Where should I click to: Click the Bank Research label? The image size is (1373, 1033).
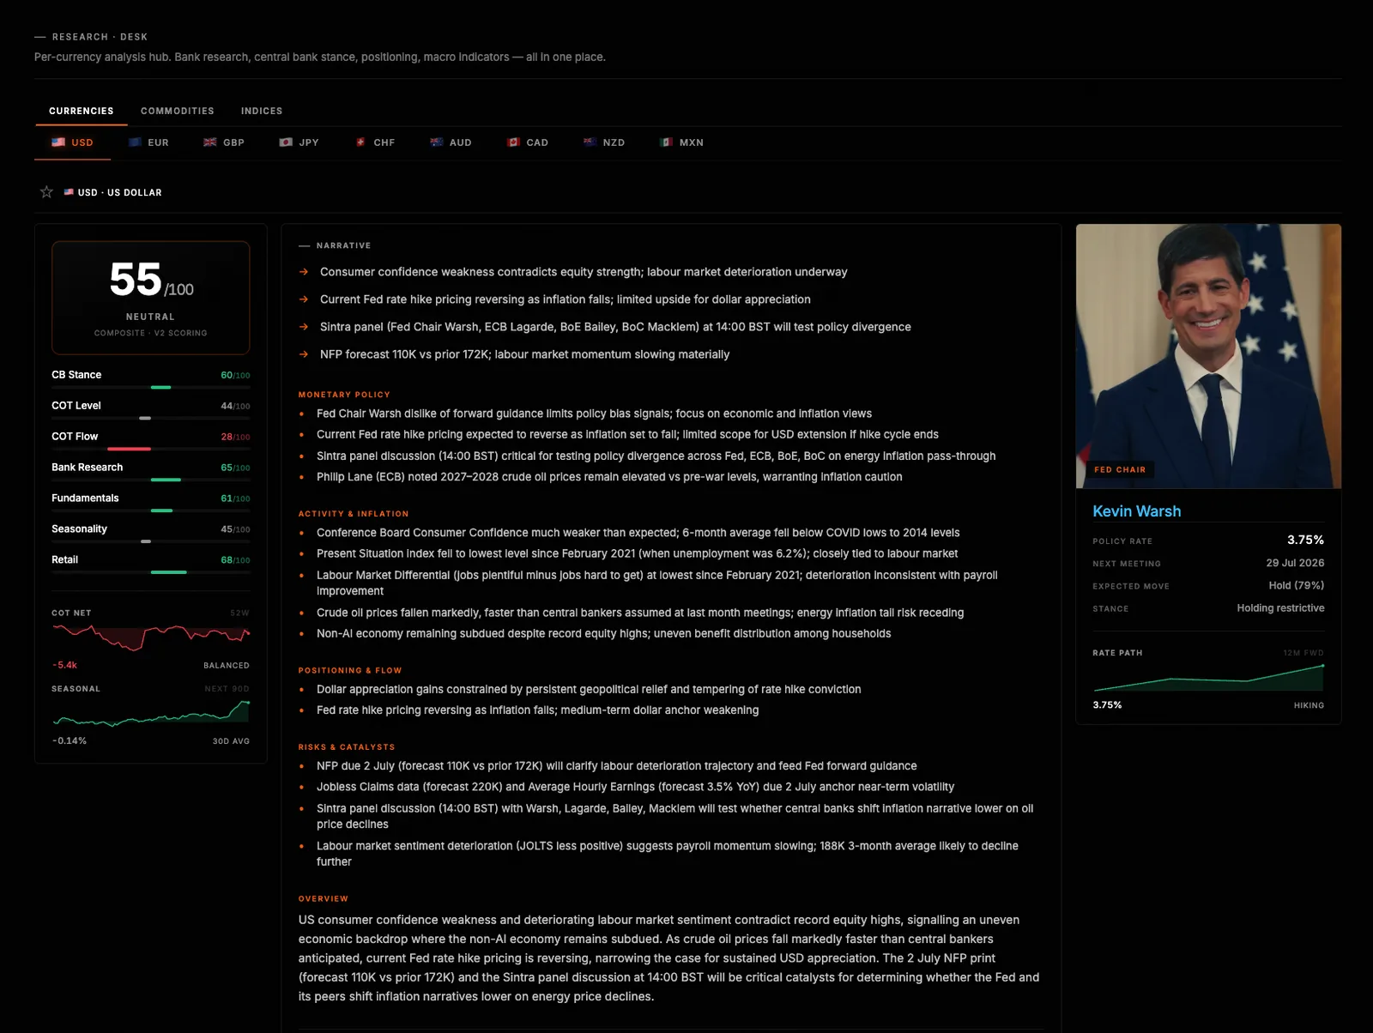87,468
